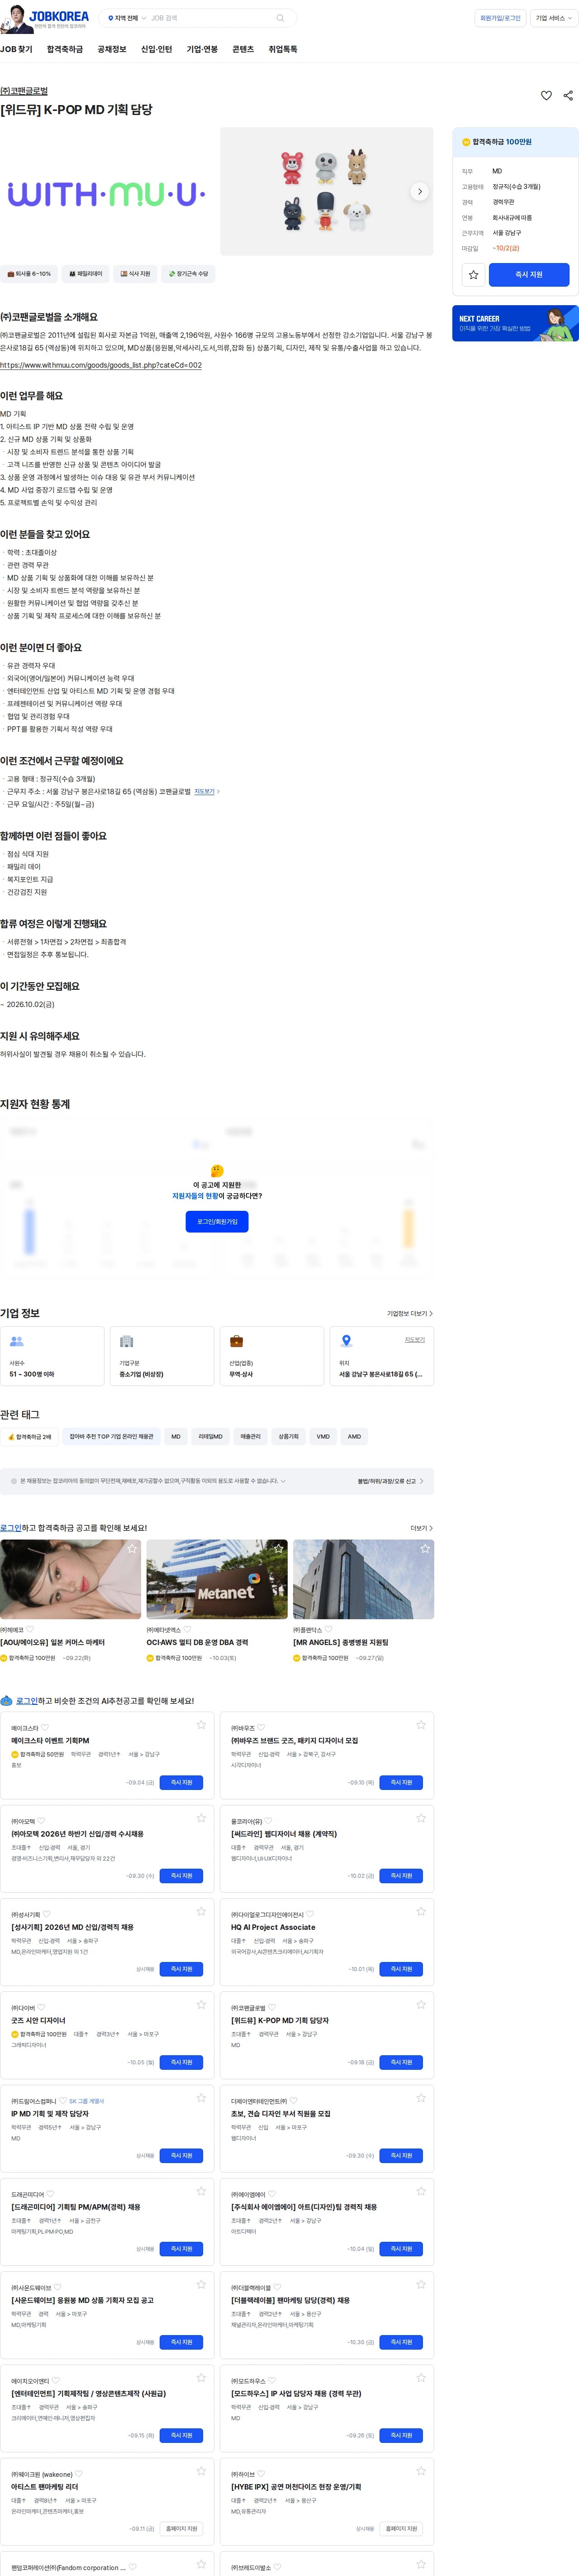This screenshot has height=2576, width=579.
Task: Star the 바우즈 브랜드 굿즈 listing
Action: 421,1725
